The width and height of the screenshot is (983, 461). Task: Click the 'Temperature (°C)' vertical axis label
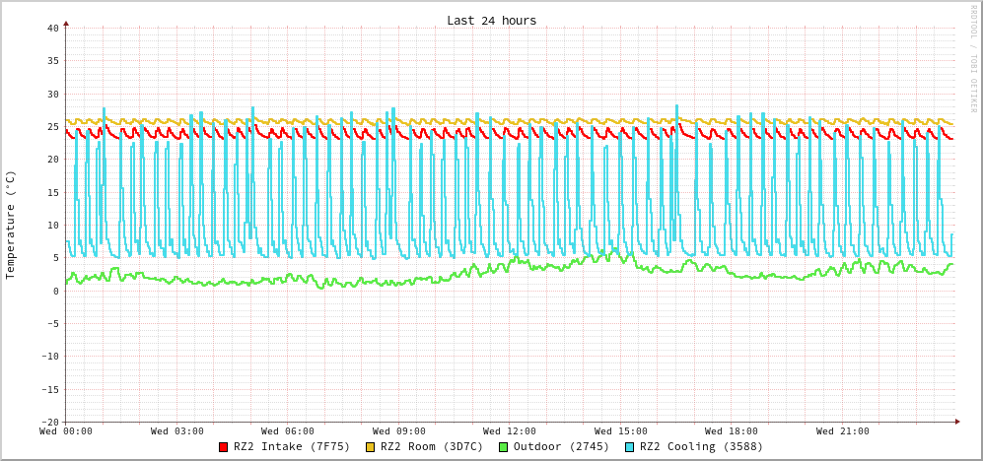click(x=11, y=225)
